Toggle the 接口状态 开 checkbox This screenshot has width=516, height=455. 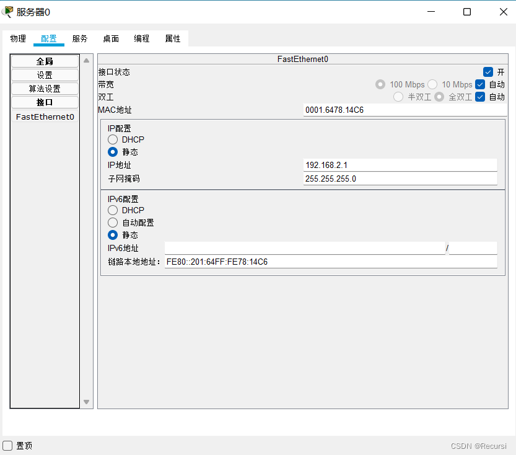click(488, 72)
